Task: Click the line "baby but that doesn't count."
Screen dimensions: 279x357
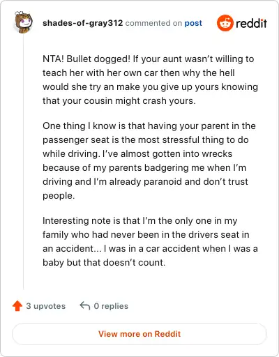Action: pyautogui.click(x=104, y=263)
